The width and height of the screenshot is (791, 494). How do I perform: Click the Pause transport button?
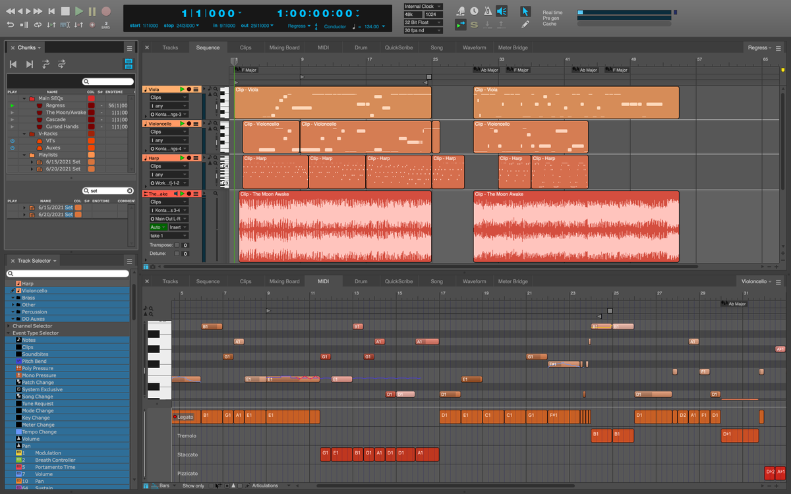[92, 11]
